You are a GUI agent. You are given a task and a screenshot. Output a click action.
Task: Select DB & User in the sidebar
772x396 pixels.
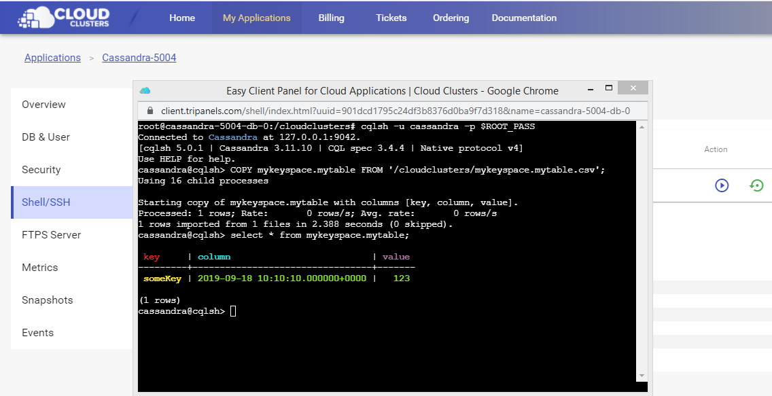72,137
